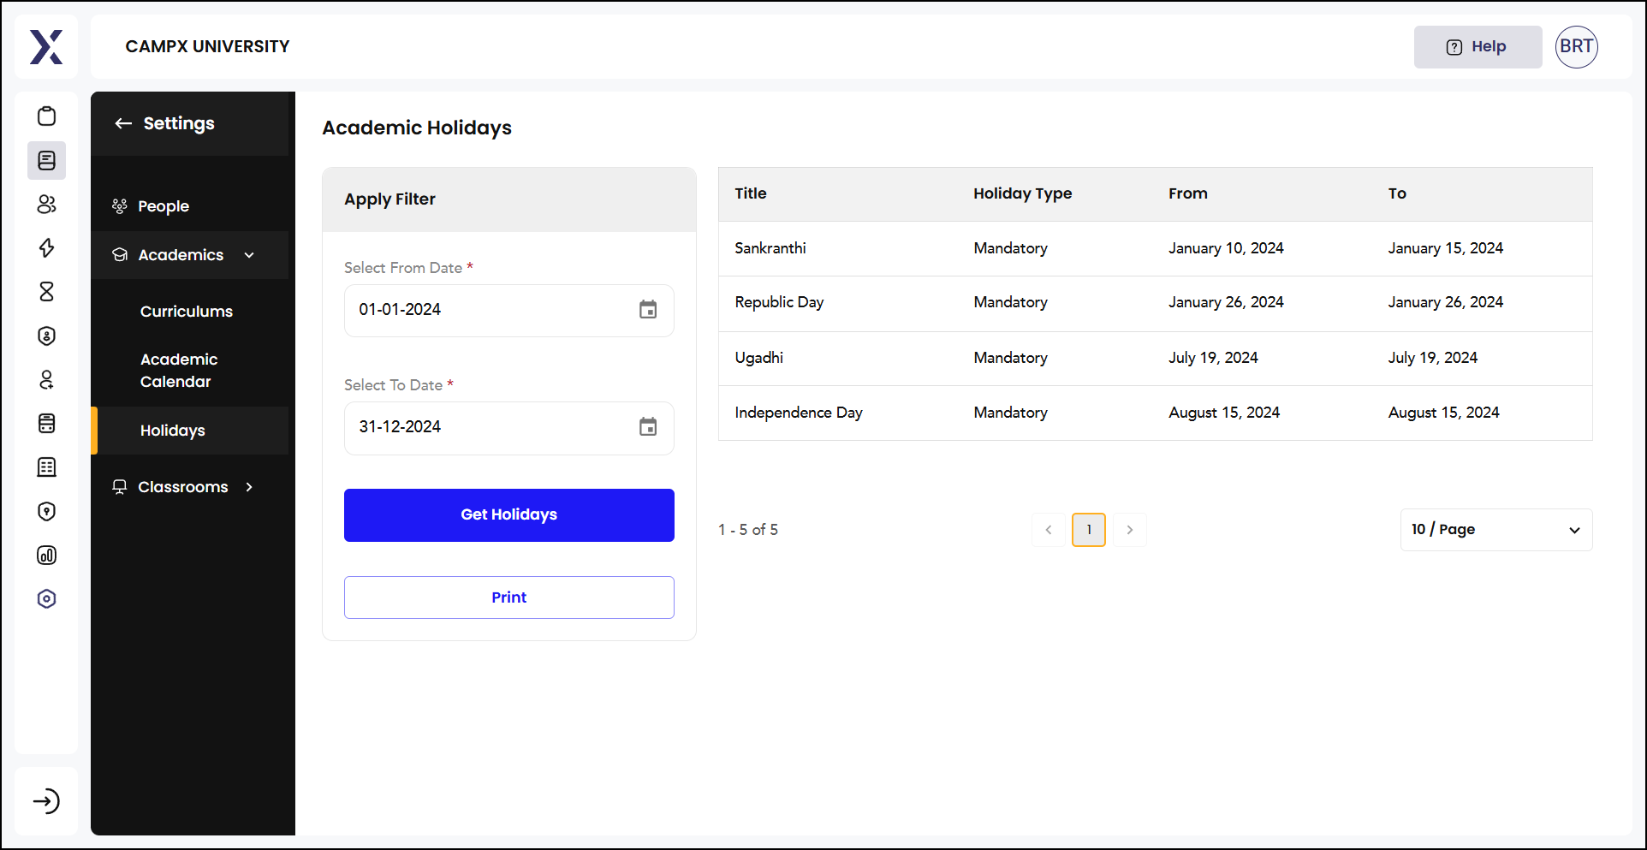Click the back arrow beside Settings
This screenshot has height=850, width=1647.
click(123, 123)
